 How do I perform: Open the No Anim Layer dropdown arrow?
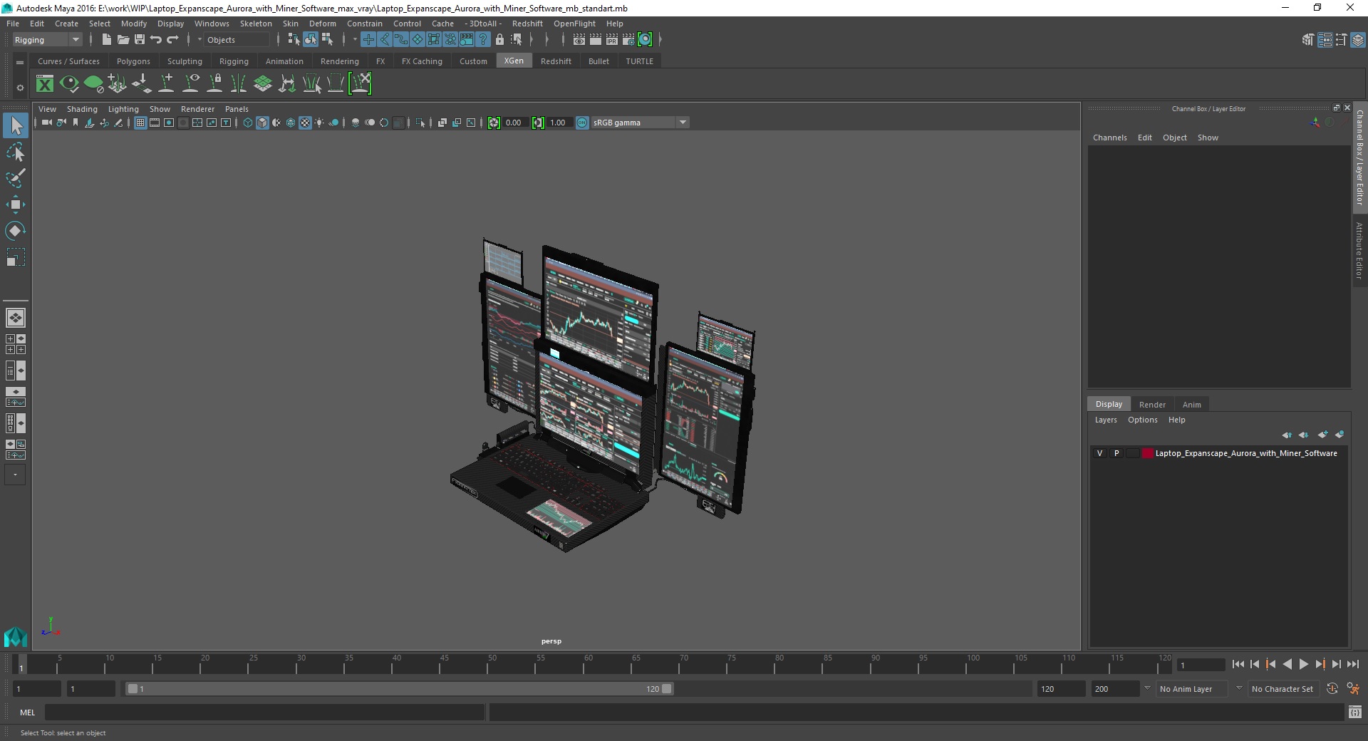1147,688
